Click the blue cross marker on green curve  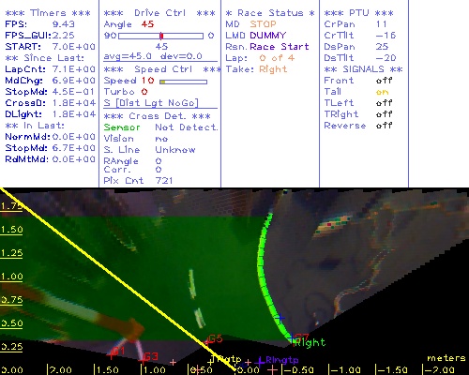[280, 318]
